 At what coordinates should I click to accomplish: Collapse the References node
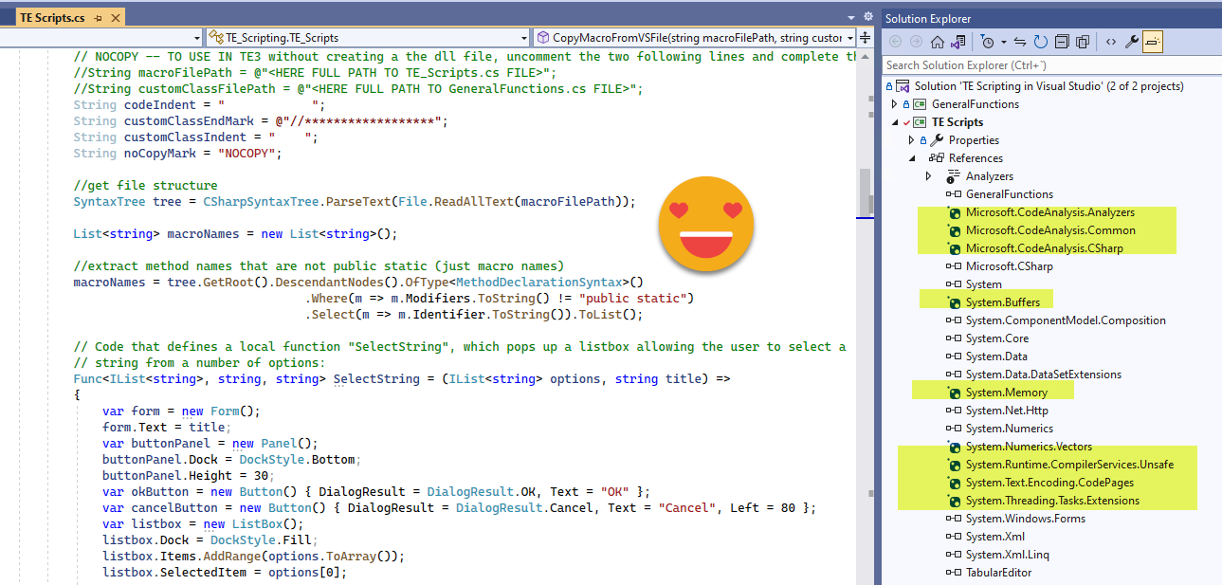coord(911,158)
